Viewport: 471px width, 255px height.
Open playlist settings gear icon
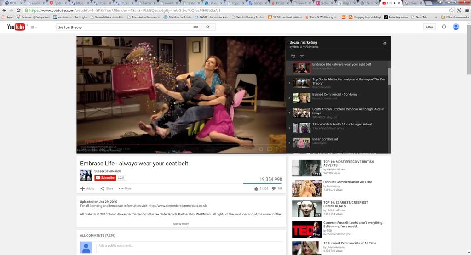[385, 43]
